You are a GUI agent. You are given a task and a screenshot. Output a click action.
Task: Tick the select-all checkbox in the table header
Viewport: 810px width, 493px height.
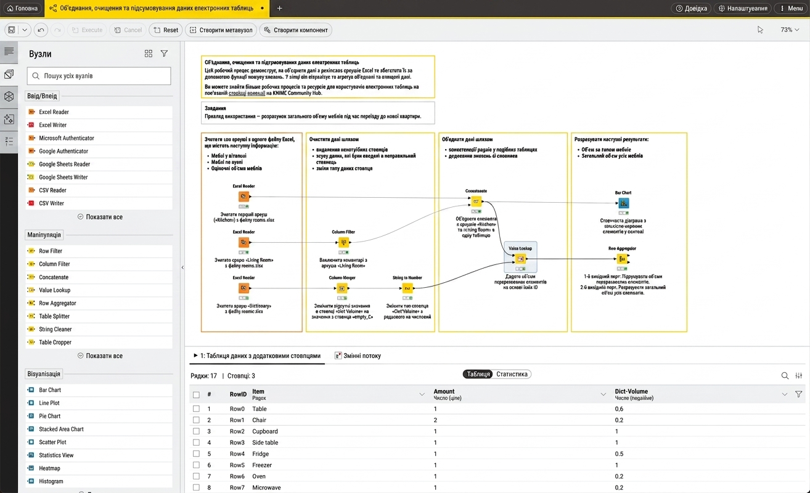(x=196, y=394)
